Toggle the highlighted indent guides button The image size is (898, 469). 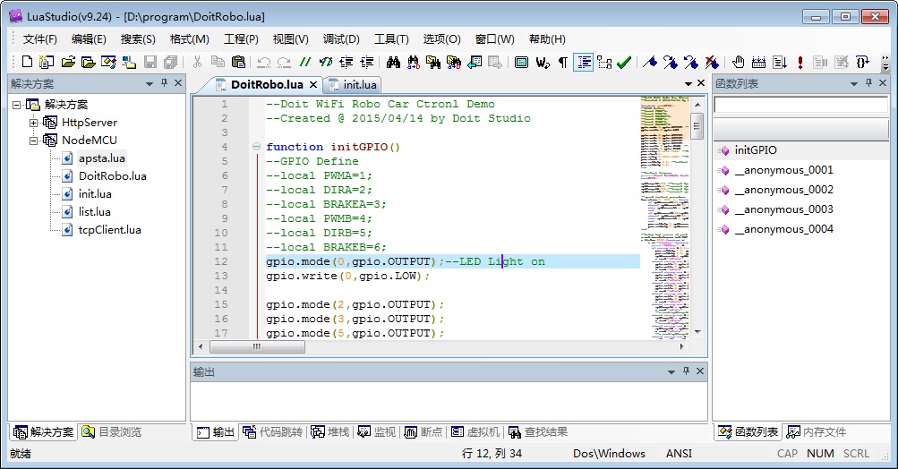[x=583, y=62]
